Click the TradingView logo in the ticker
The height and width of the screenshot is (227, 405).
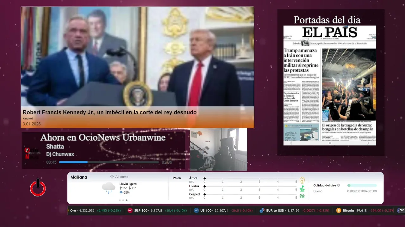(402, 211)
